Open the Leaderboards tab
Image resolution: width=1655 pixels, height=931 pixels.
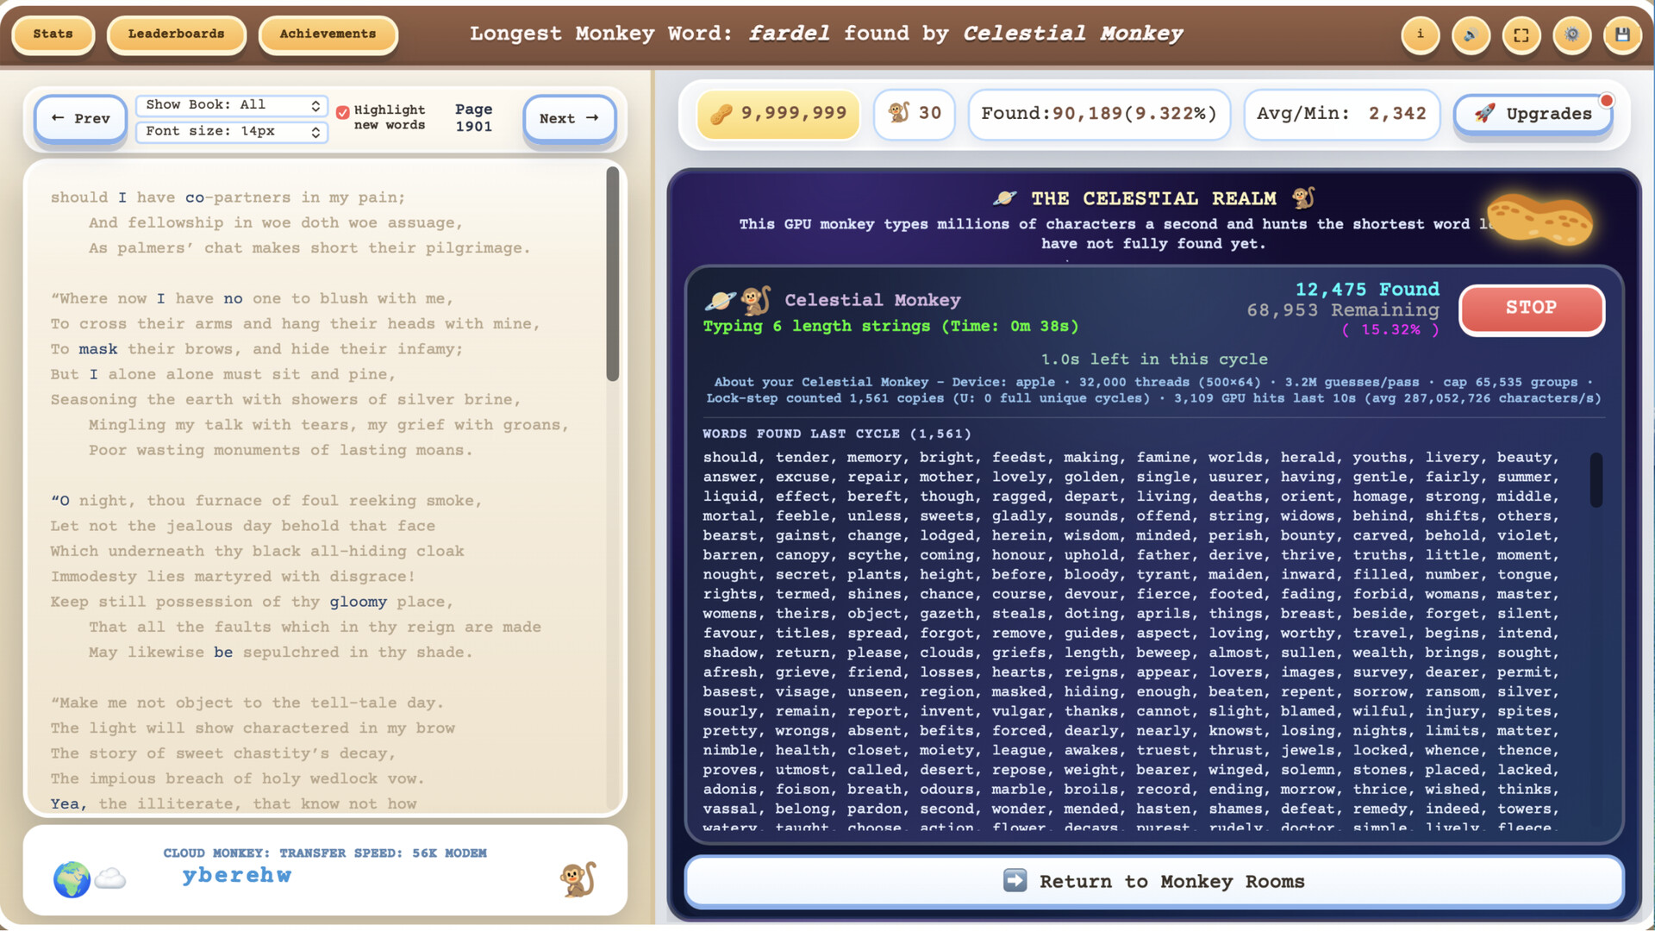pos(176,34)
